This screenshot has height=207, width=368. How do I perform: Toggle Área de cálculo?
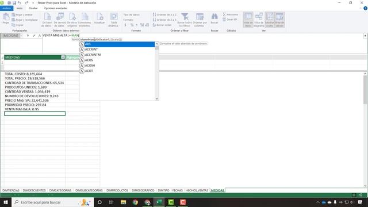pyautogui.click(x=279, y=20)
